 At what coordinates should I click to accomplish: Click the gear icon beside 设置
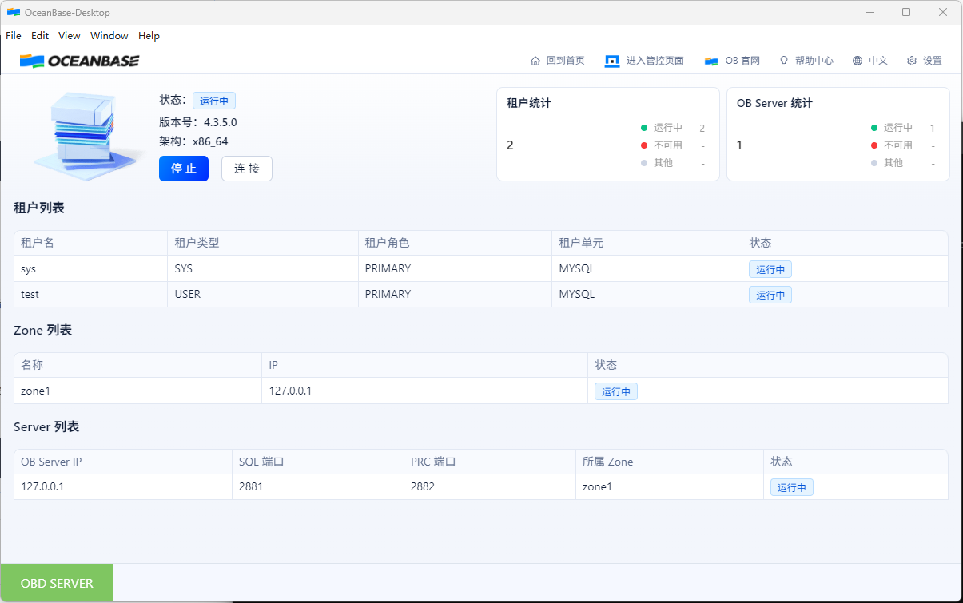point(912,61)
